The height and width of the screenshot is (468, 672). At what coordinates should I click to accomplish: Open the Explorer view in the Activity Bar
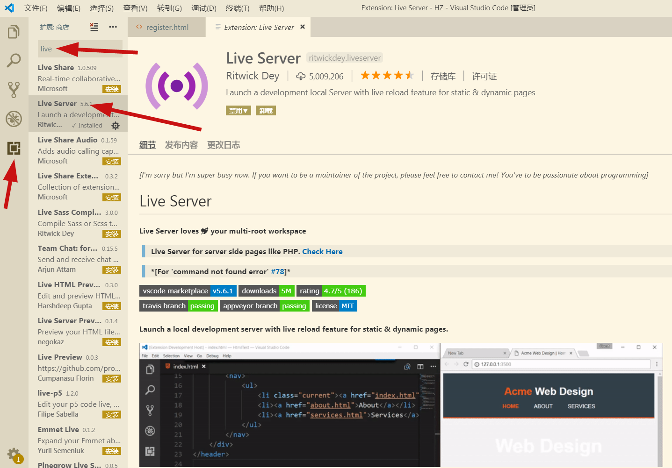[14, 31]
